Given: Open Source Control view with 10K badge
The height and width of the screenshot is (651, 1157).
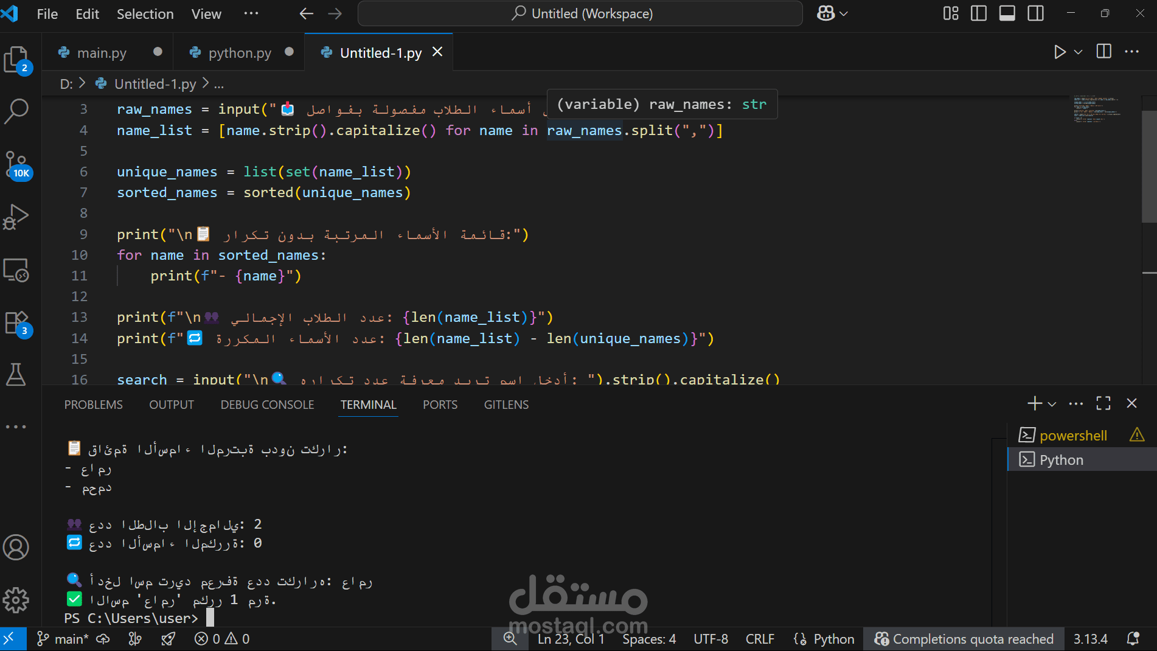Looking at the screenshot, I should click(x=16, y=164).
